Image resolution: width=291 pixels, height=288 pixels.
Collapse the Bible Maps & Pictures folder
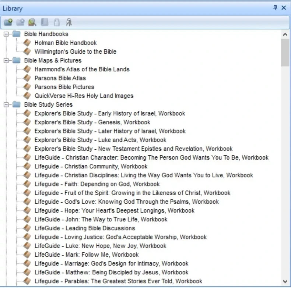(x=6, y=61)
